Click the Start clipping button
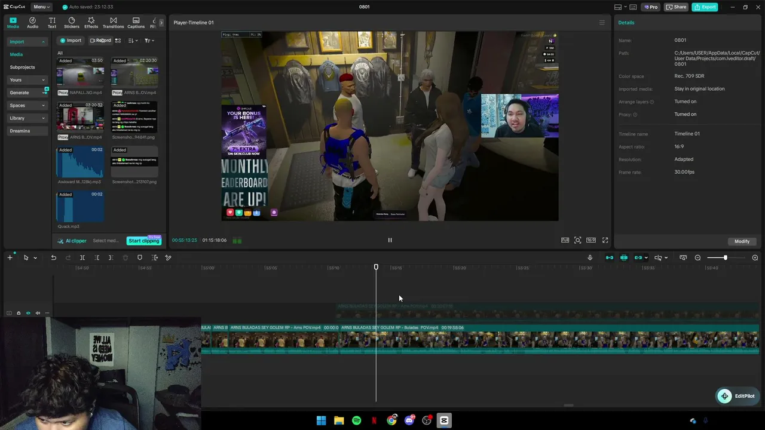 pyautogui.click(x=144, y=241)
